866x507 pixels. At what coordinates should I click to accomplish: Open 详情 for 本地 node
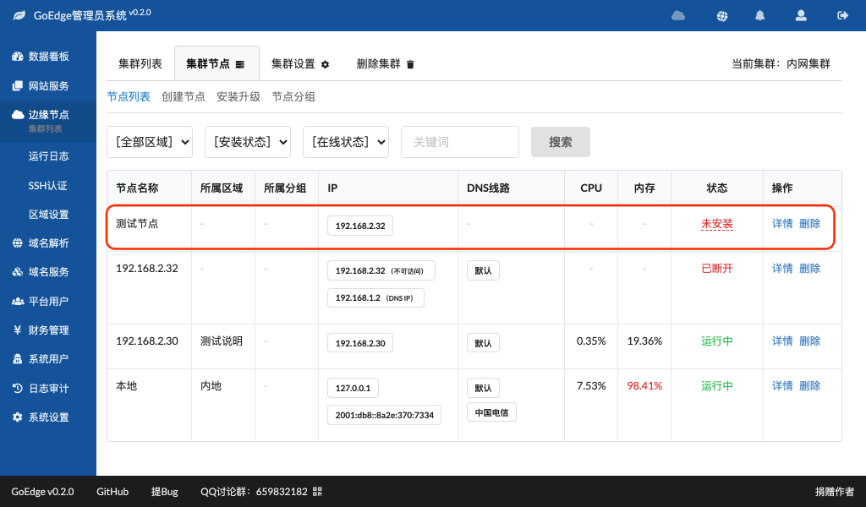point(782,385)
